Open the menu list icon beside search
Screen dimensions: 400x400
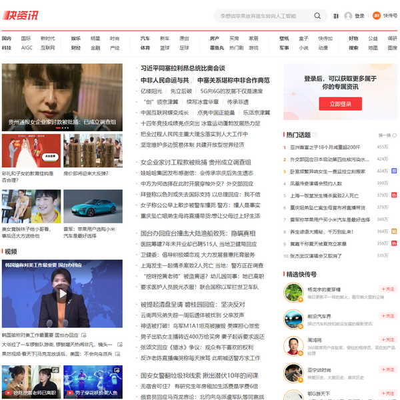335,16
